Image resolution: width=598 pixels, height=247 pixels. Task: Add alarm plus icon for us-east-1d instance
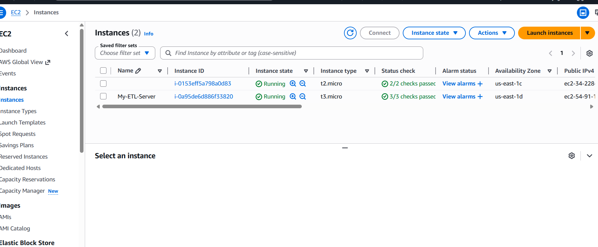pos(480,97)
